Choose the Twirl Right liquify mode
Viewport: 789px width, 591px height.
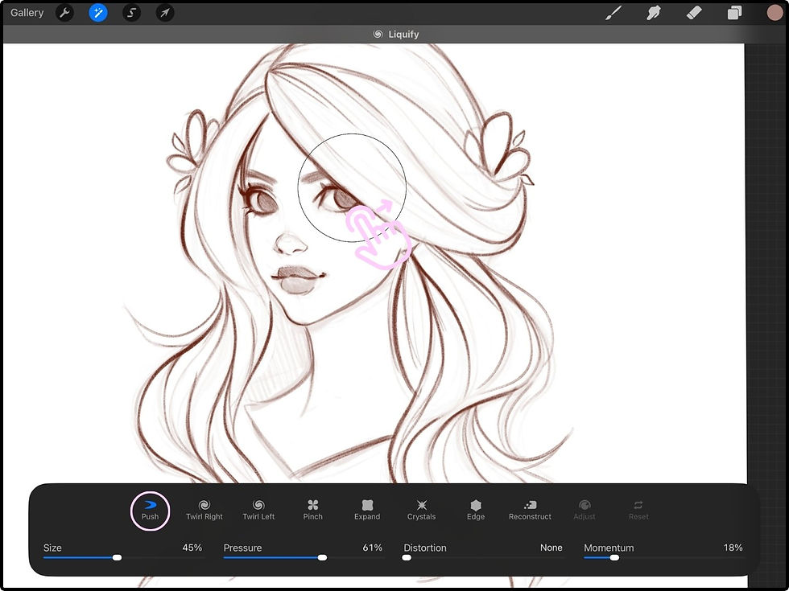click(204, 510)
